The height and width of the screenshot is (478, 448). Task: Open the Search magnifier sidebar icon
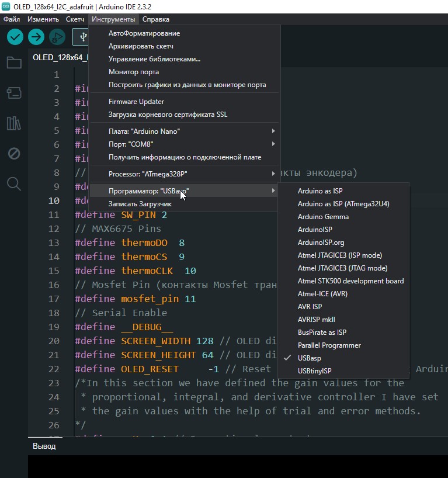[x=14, y=184]
